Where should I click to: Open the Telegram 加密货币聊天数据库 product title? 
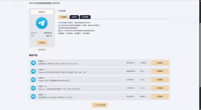(59, 89)
